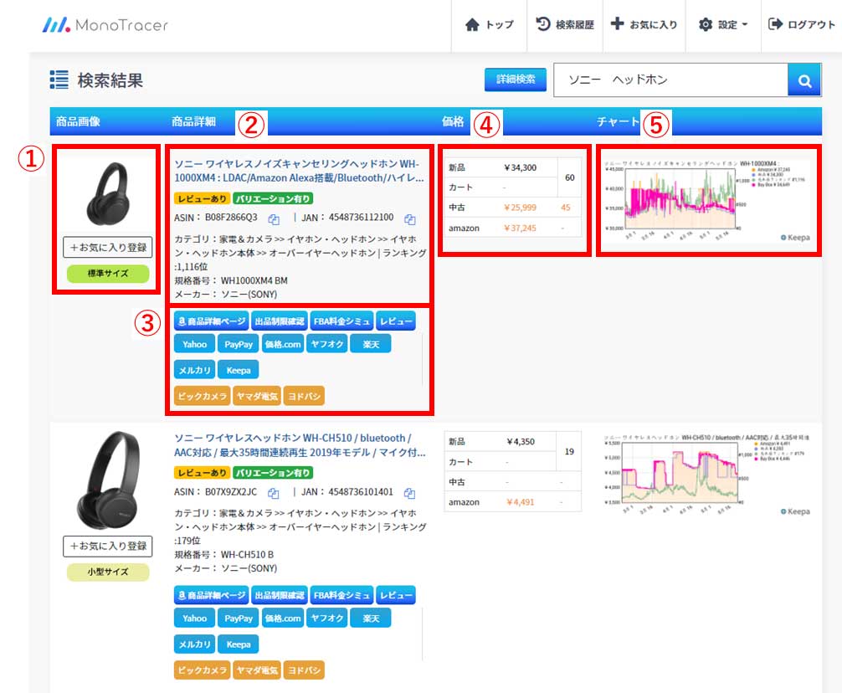Open the WH-CH510 Keepa price chart
Screen dimensions: 842x693
click(x=708, y=475)
